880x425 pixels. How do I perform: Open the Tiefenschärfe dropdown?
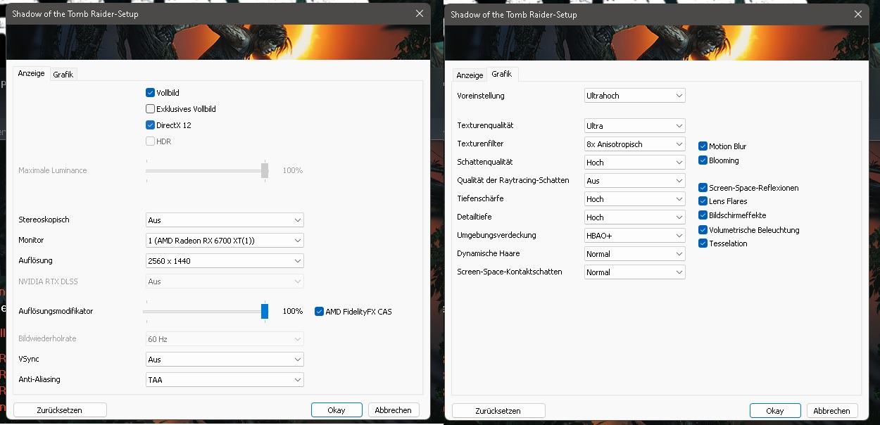635,199
